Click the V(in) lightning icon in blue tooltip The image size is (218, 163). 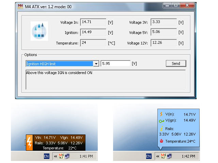[161, 114]
